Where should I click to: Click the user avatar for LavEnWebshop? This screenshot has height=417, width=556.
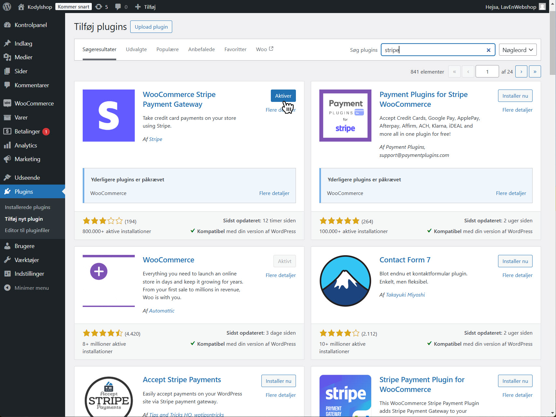542,7
